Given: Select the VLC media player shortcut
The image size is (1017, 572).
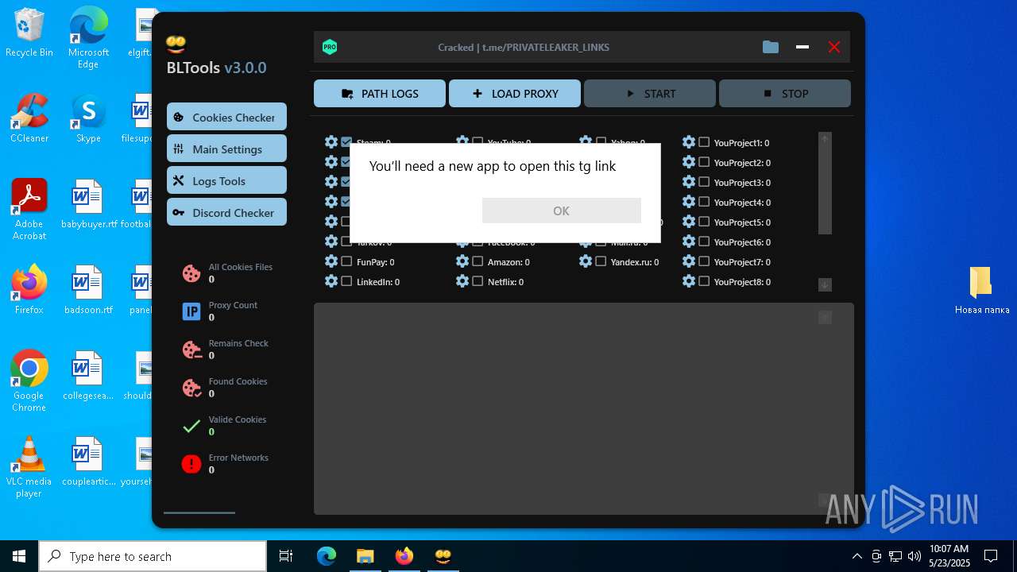Looking at the screenshot, I should (29, 467).
